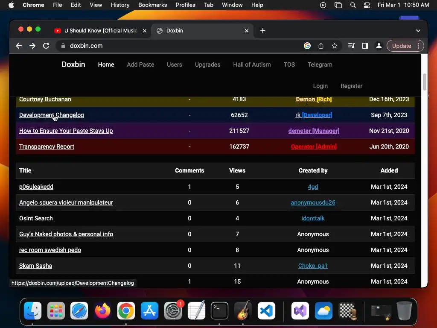
Task: Open the Chrome profile avatar icon
Action: point(379,46)
